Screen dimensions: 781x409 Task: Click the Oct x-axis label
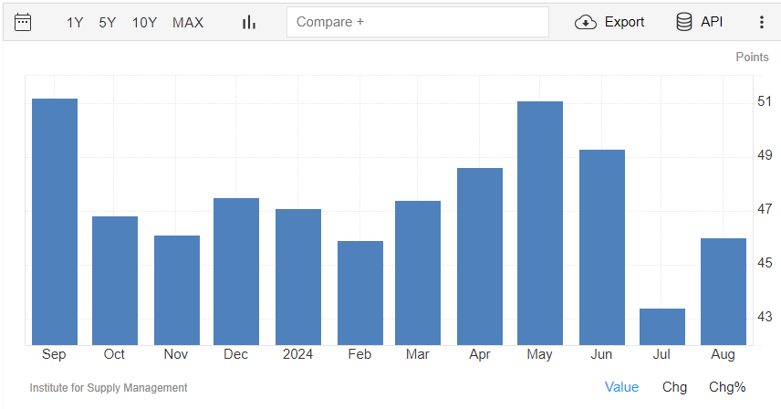tap(114, 354)
